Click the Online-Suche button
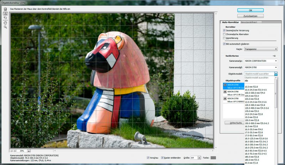 click(x=234, y=123)
